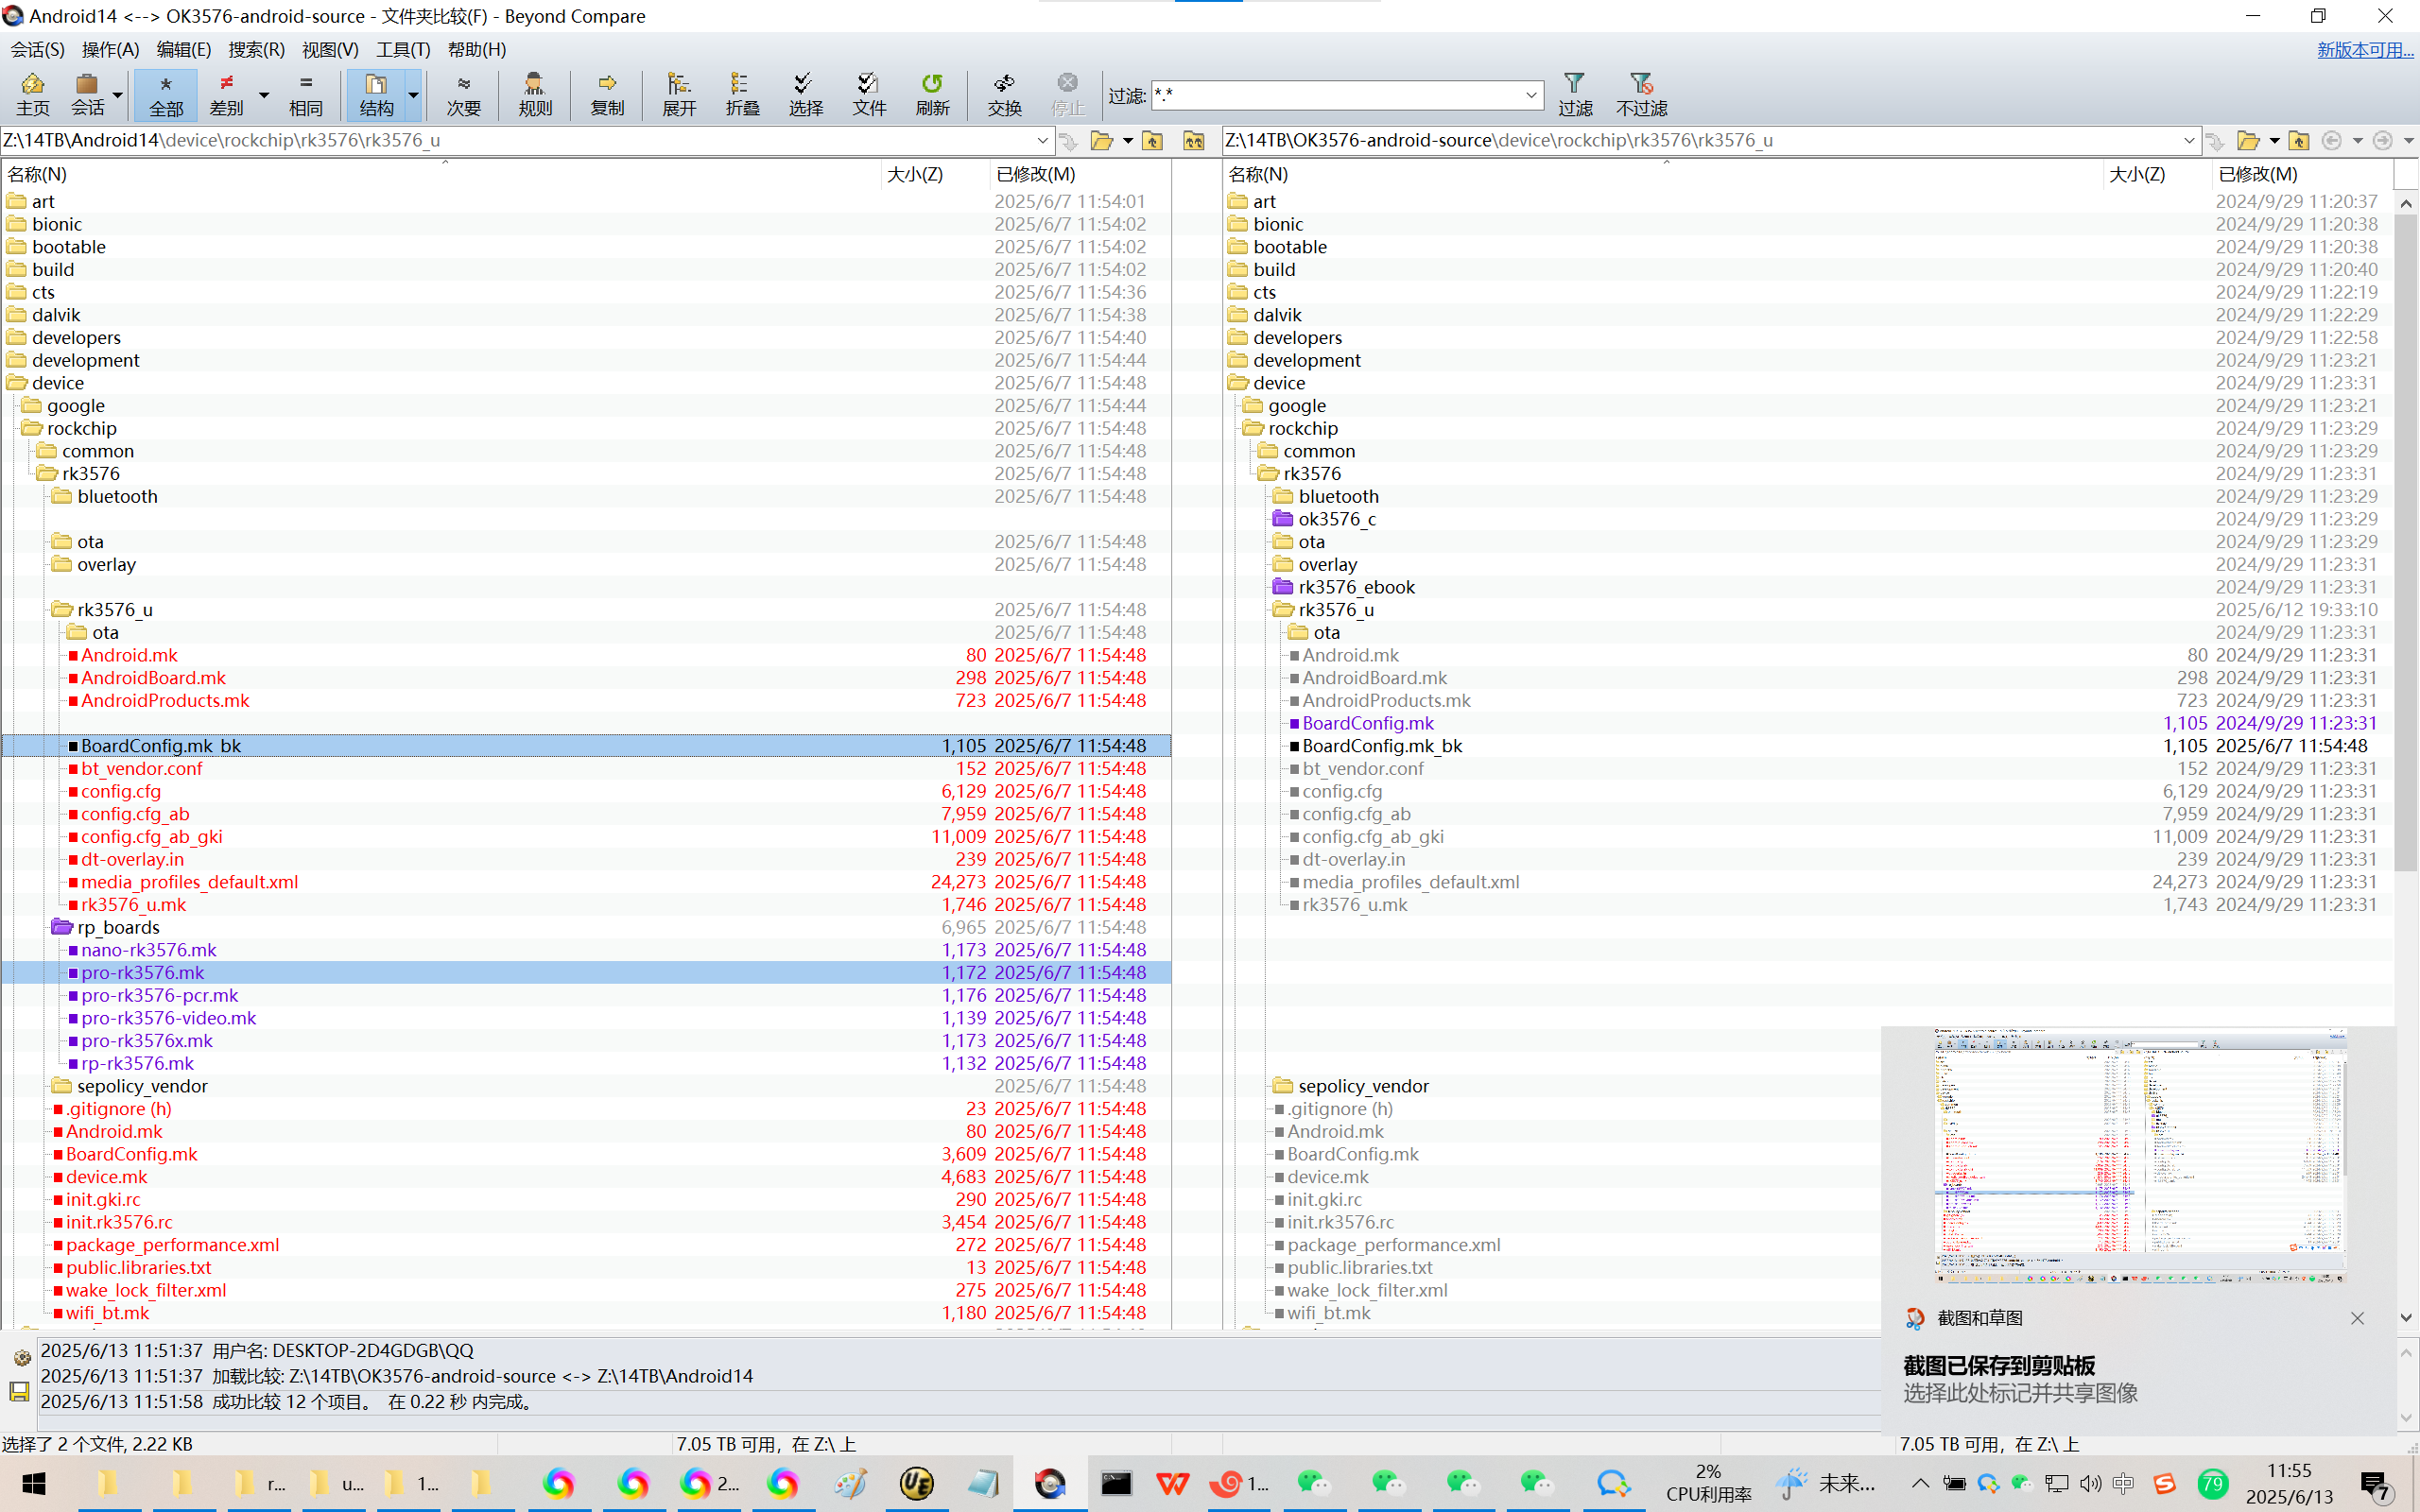Open the Tools (工具) menu
The width and height of the screenshot is (2420, 1512).
[402, 49]
